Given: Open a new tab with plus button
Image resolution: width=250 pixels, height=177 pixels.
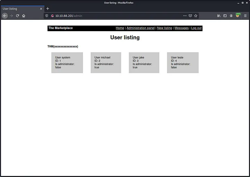Looking at the screenshot, I should [48, 9].
